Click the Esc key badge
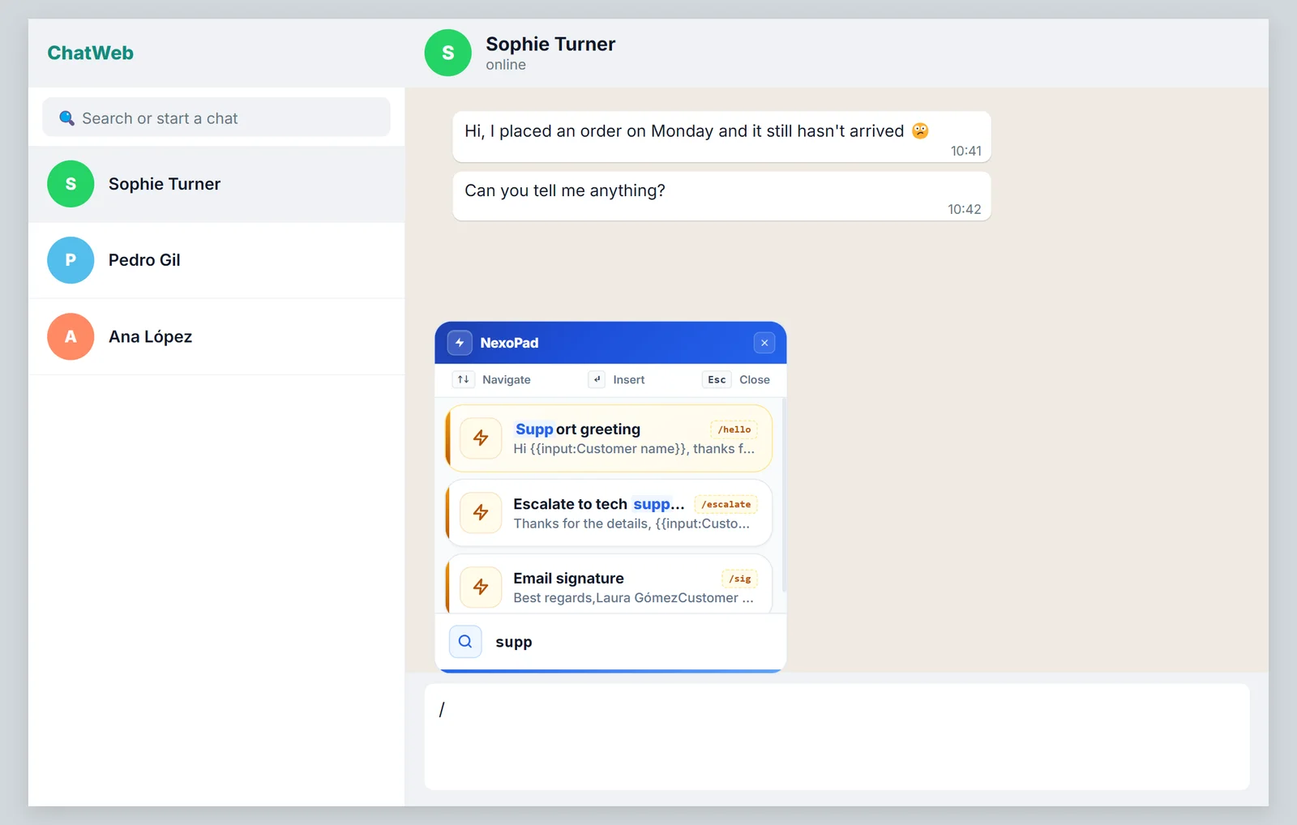Screen dimensions: 1297x825 717,379
